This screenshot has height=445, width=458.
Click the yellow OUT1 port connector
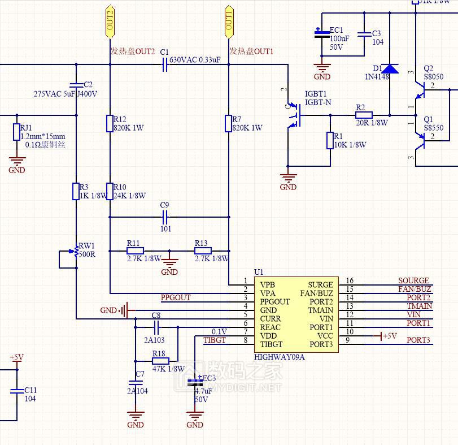point(229,22)
